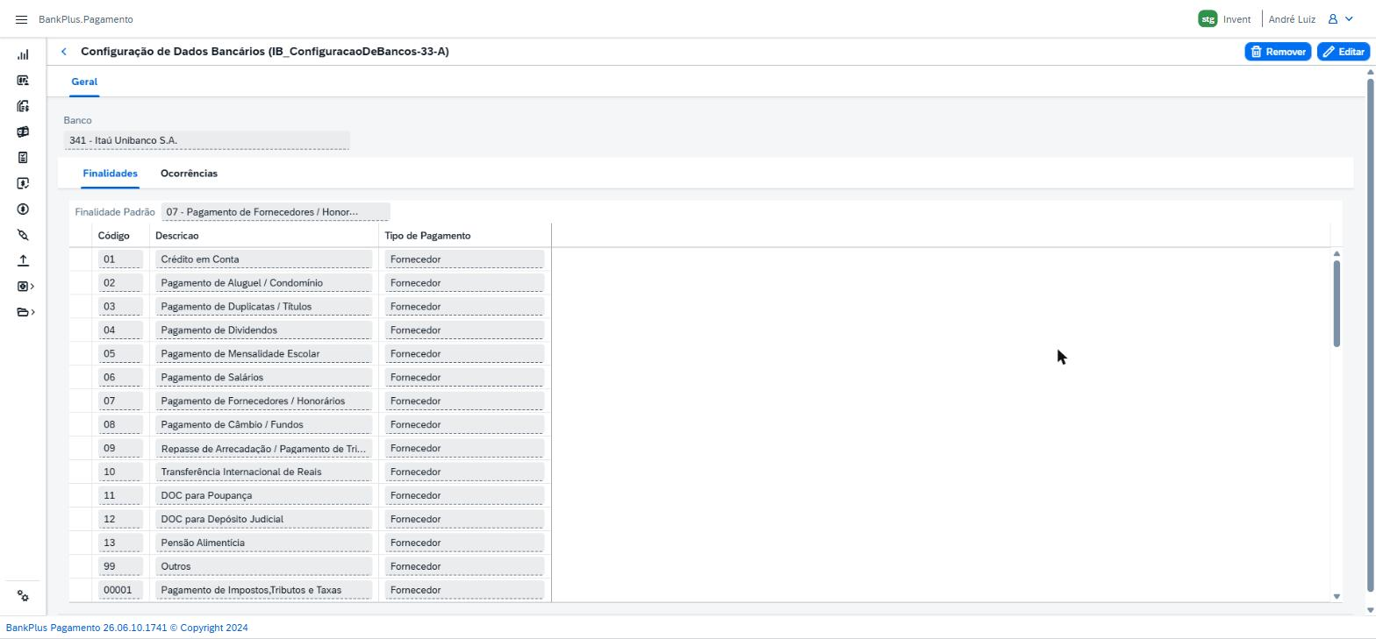Image resolution: width=1376 pixels, height=639 pixels.
Task: Open Tipo de Pagamento for row 99
Action: pos(464,566)
